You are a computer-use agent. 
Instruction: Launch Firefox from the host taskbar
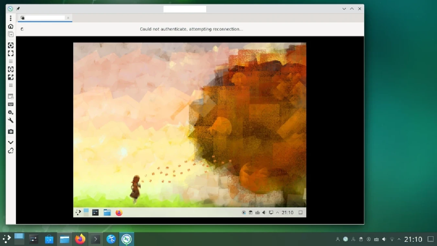coord(80,240)
